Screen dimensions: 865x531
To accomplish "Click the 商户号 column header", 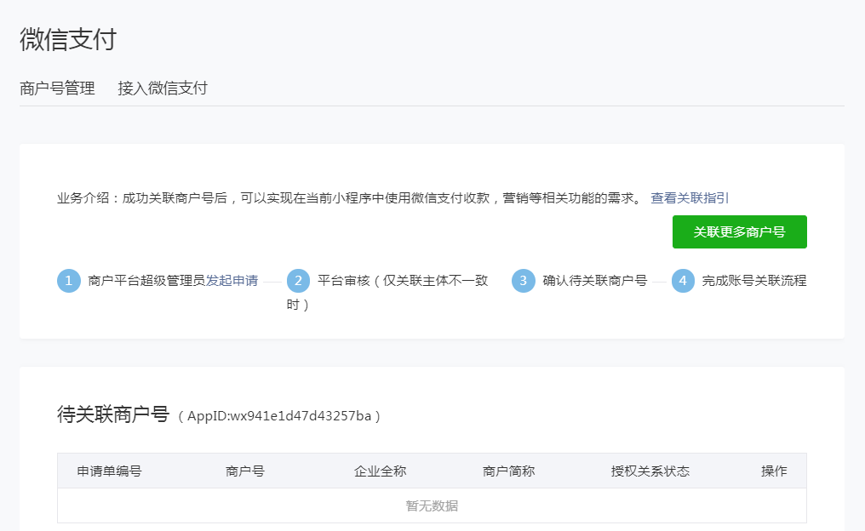I will [x=245, y=471].
